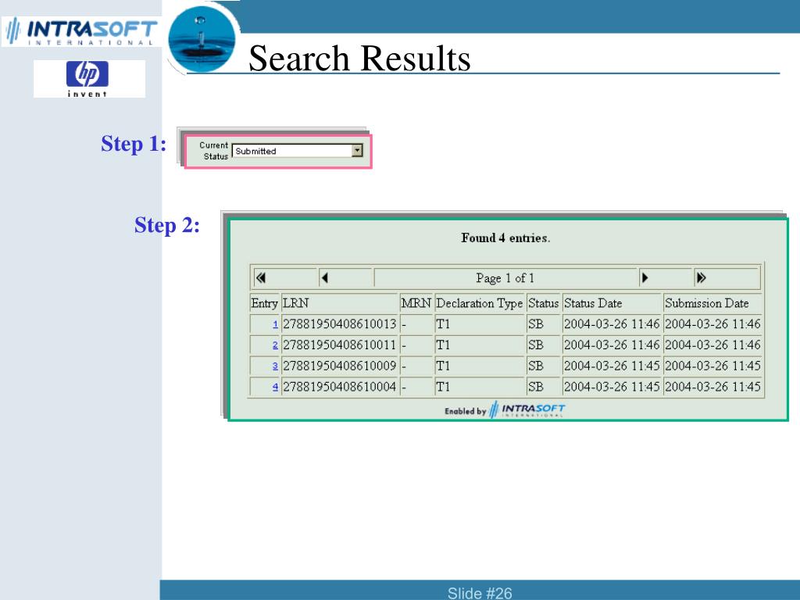The width and height of the screenshot is (800, 600).
Task: Click 'Found 4 entries.' text
Action: click(505, 237)
